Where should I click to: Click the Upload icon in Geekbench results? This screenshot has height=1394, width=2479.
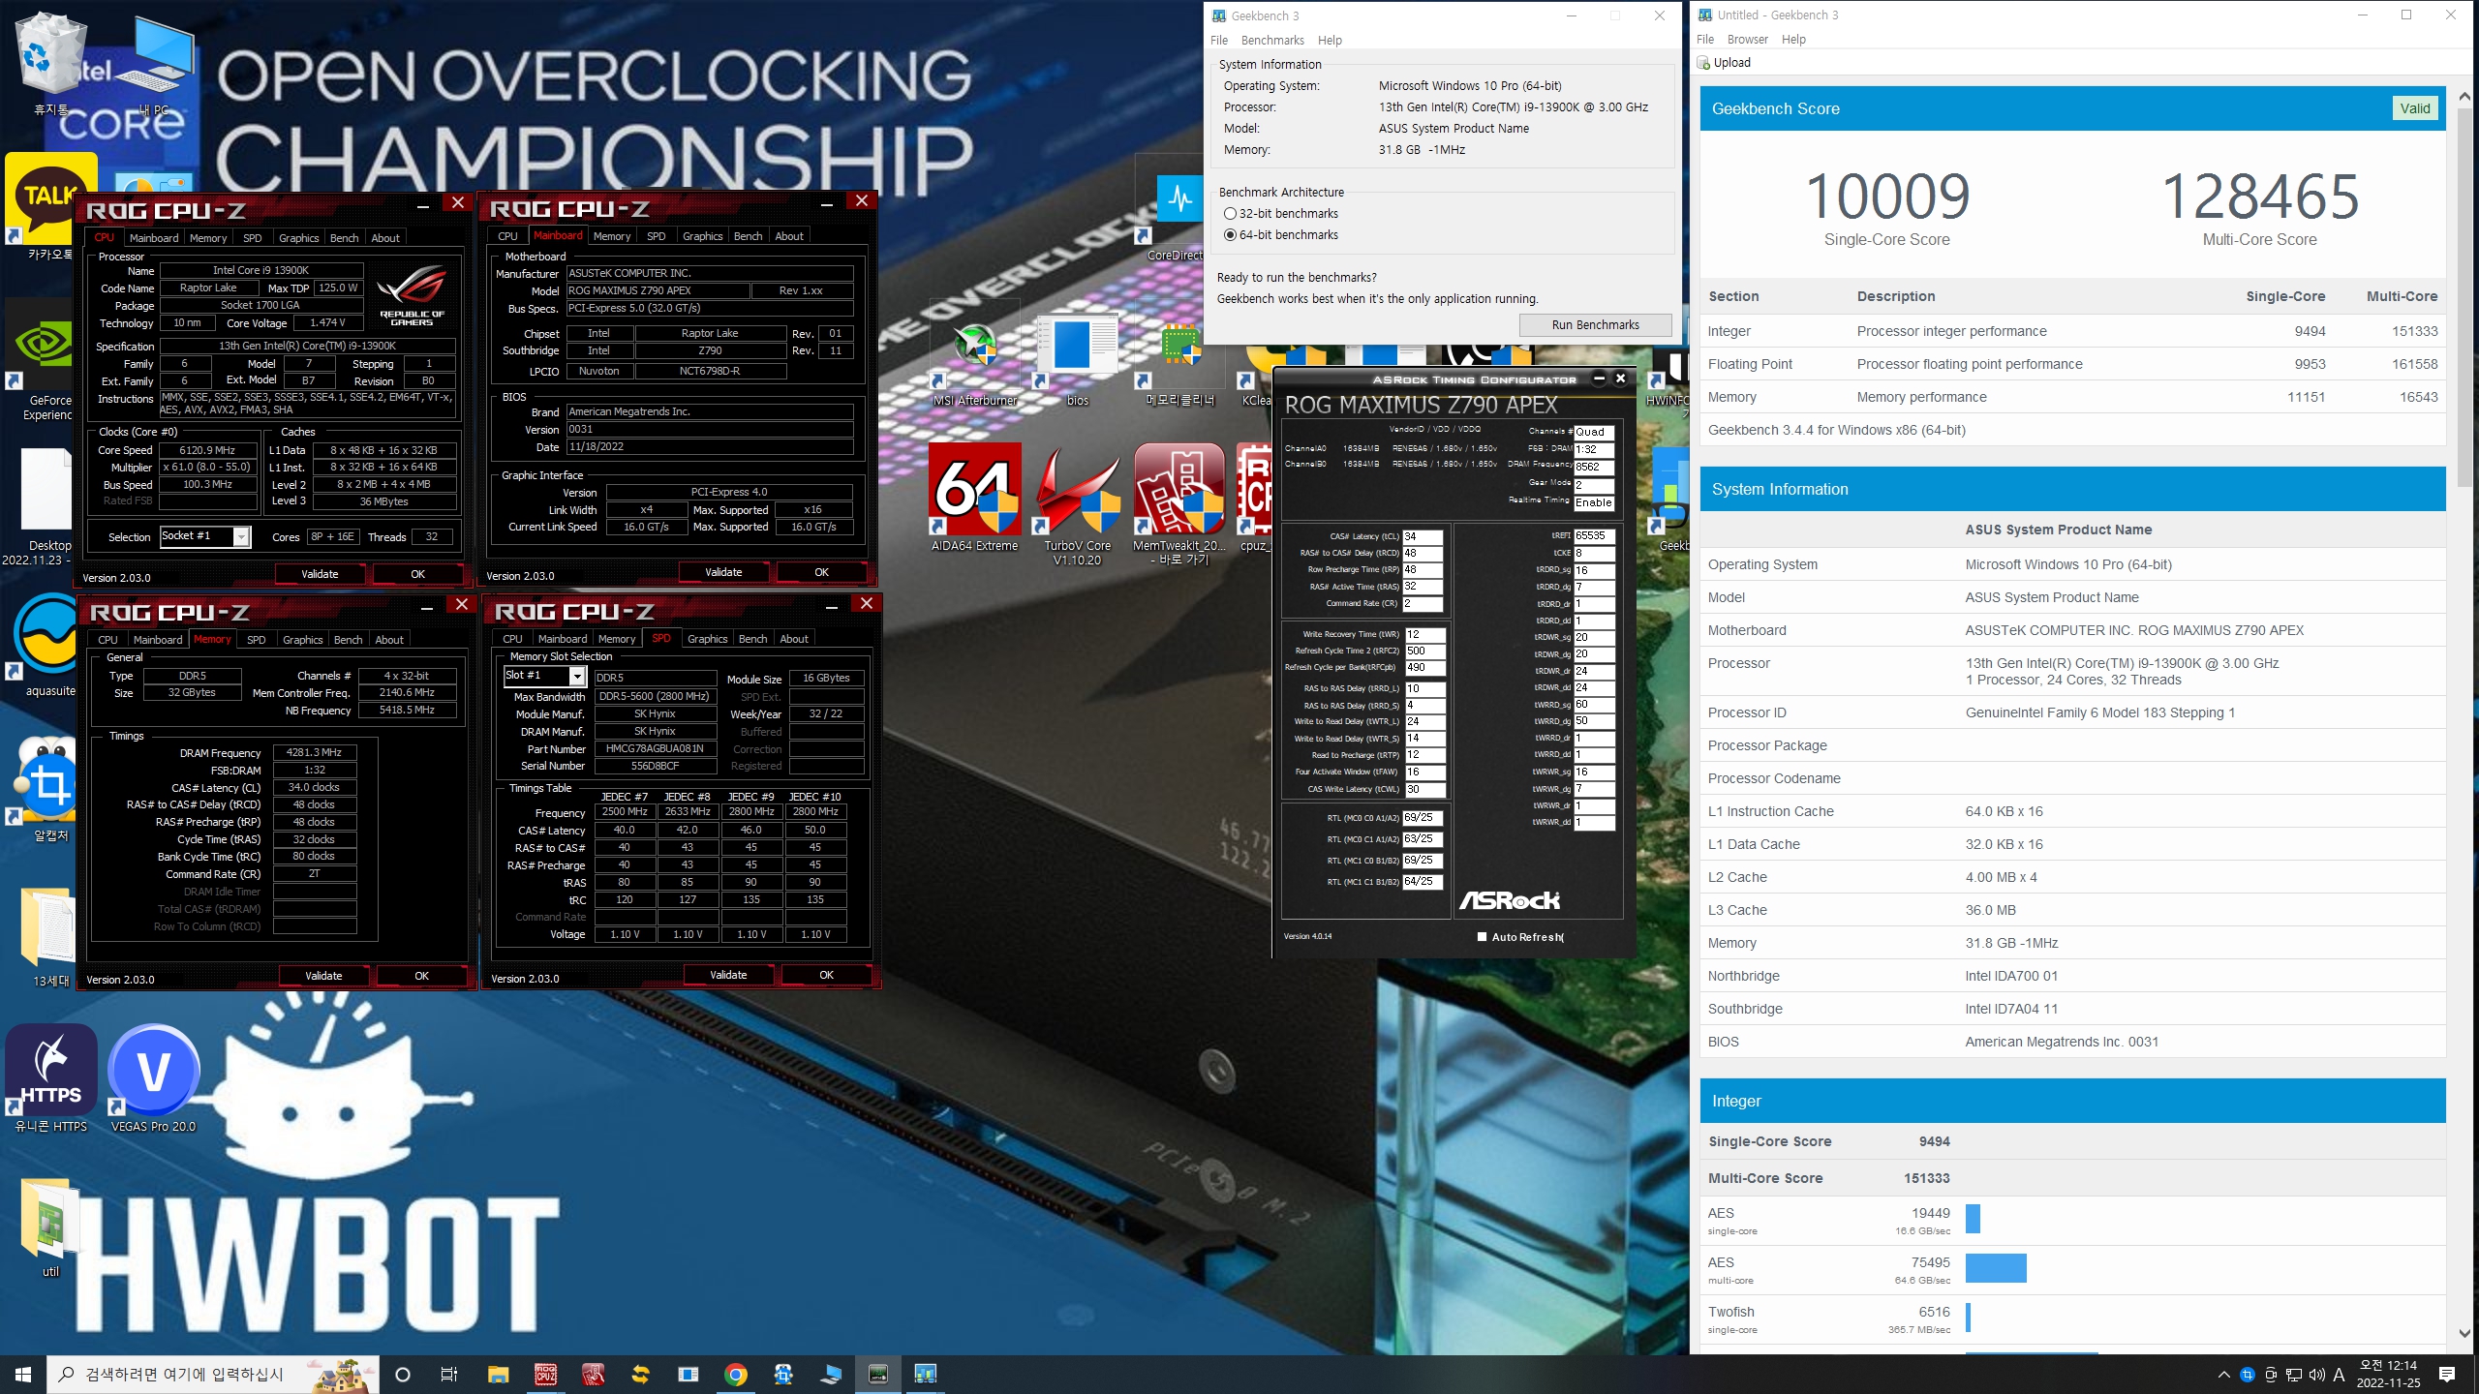coord(1703,63)
